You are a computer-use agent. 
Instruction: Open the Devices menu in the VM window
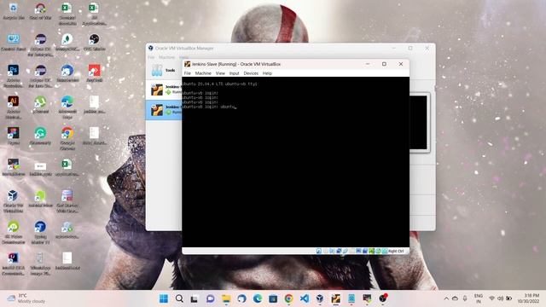tap(251, 73)
